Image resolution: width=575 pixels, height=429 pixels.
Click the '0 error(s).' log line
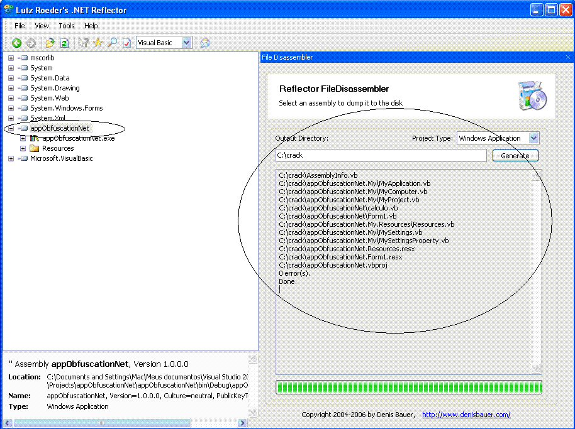tap(294, 273)
